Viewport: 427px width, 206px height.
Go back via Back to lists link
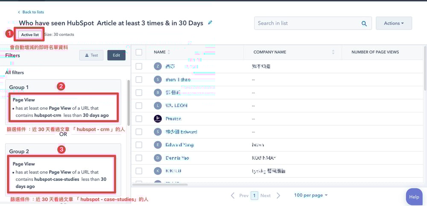coord(33,12)
